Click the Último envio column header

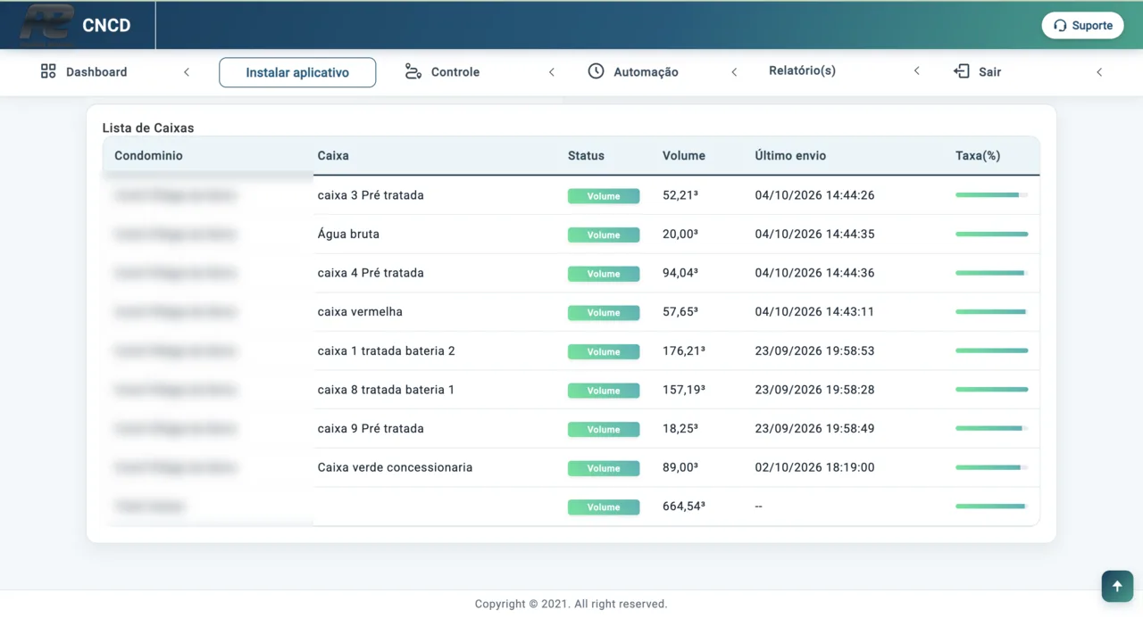790,155
